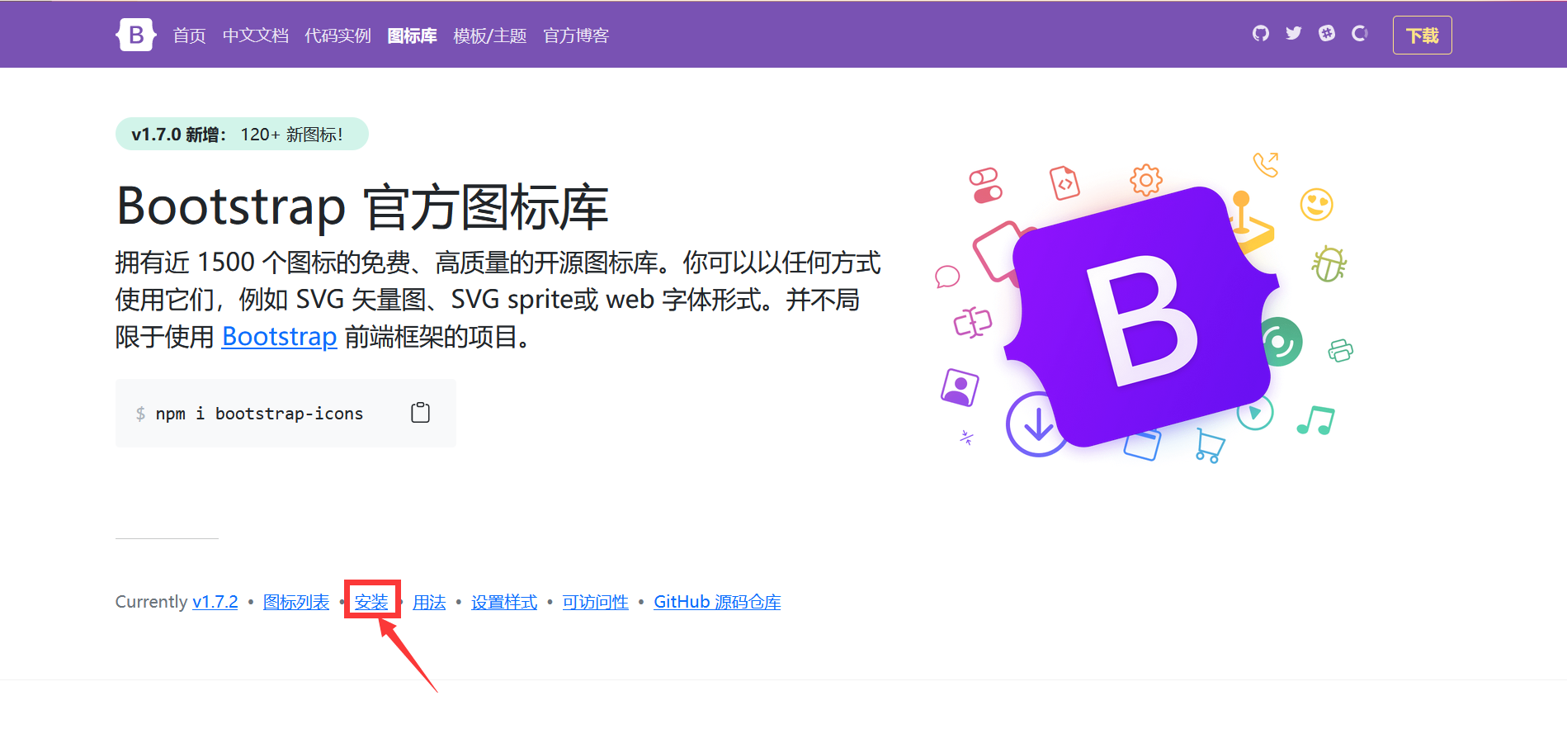
Task: Open the Open Collective icon link
Action: pyautogui.click(x=1359, y=33)
